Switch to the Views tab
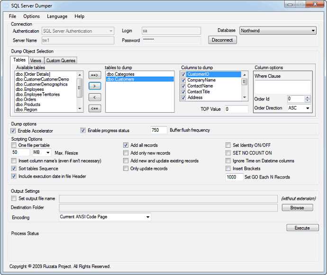This screenshot has width=327, height=275. [x=36, y=61]
